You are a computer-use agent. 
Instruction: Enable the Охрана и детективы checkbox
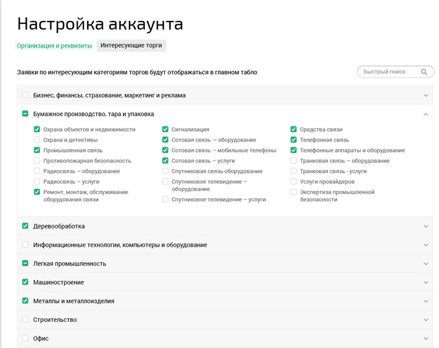pyautogui.click(x=37, y=140)
